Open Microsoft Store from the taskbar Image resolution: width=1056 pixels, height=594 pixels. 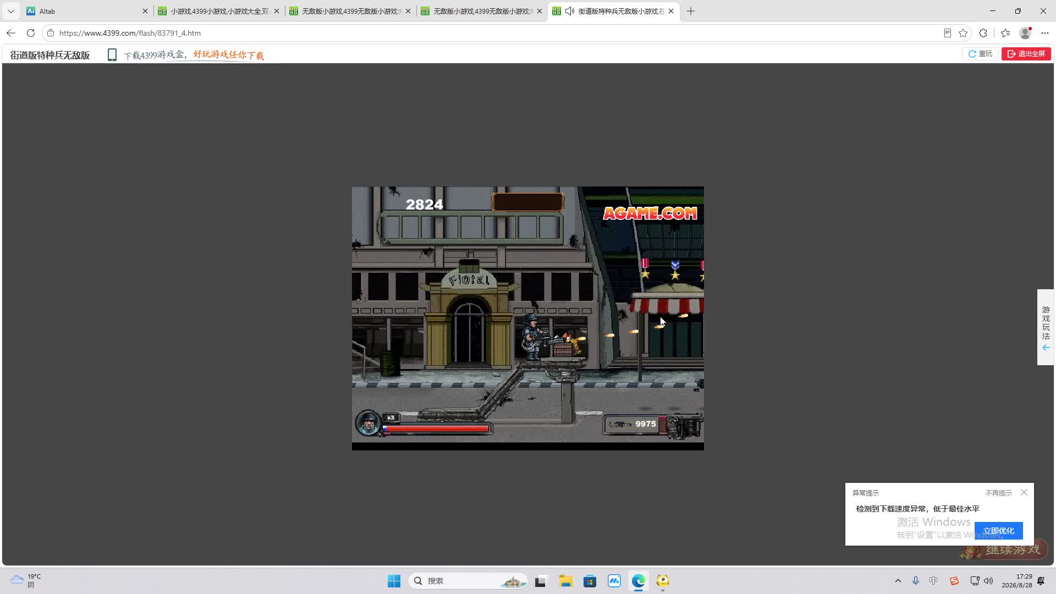[590, 581]
